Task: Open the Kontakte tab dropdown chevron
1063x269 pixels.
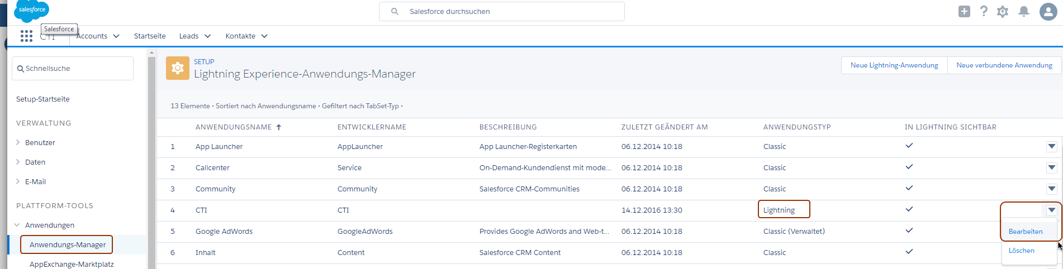Action: pos(264,36)
